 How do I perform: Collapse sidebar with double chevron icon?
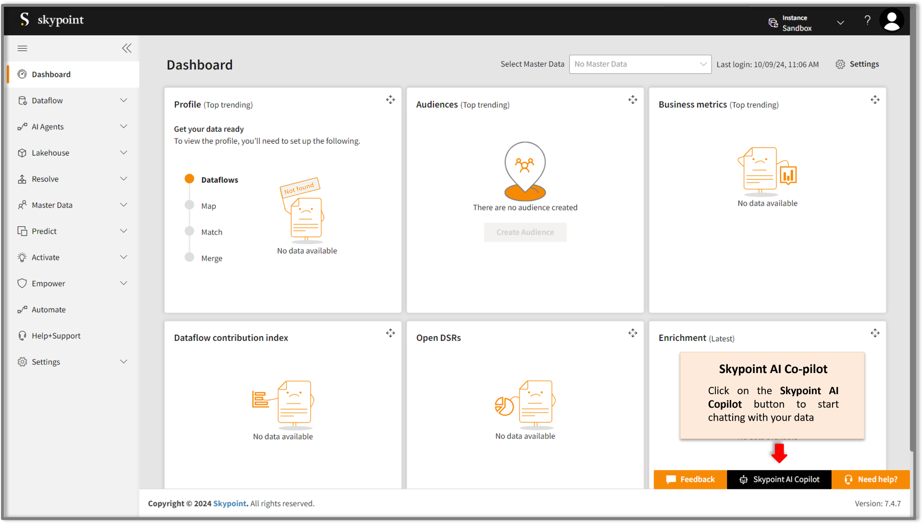click(x=126, y=48)
